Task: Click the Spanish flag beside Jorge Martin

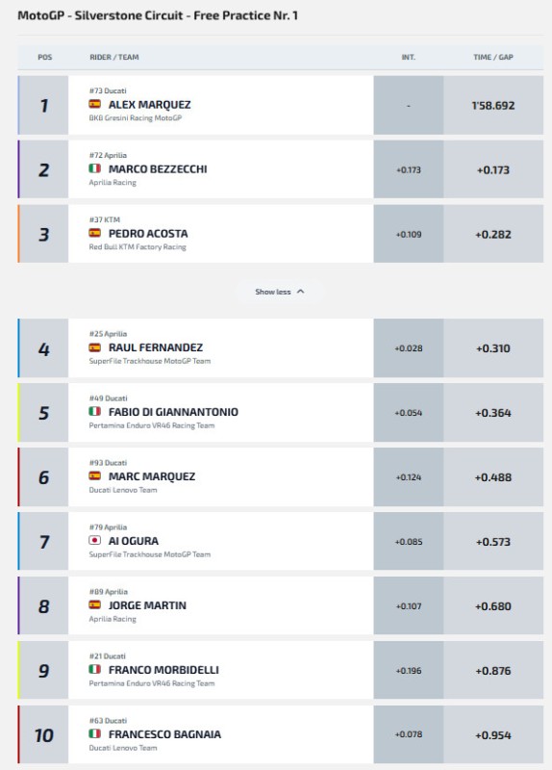Action: coord(94,604)
